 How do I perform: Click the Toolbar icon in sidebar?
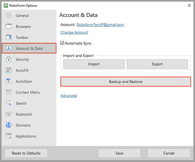8,37
